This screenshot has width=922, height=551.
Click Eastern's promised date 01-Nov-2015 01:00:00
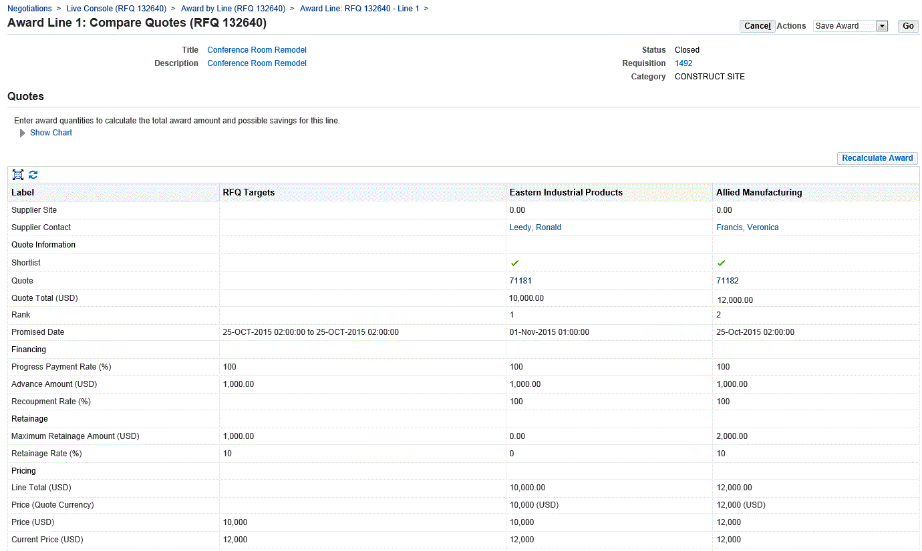tap(549, 332)
